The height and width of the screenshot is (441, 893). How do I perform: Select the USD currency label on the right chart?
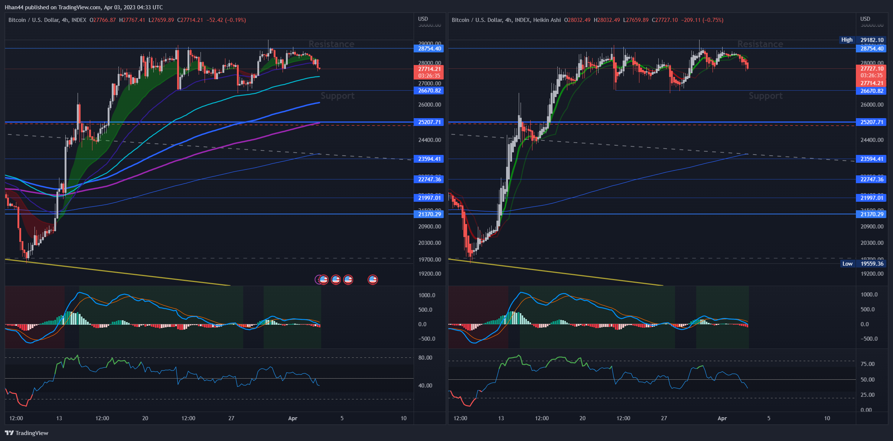(x=865, y=19)
